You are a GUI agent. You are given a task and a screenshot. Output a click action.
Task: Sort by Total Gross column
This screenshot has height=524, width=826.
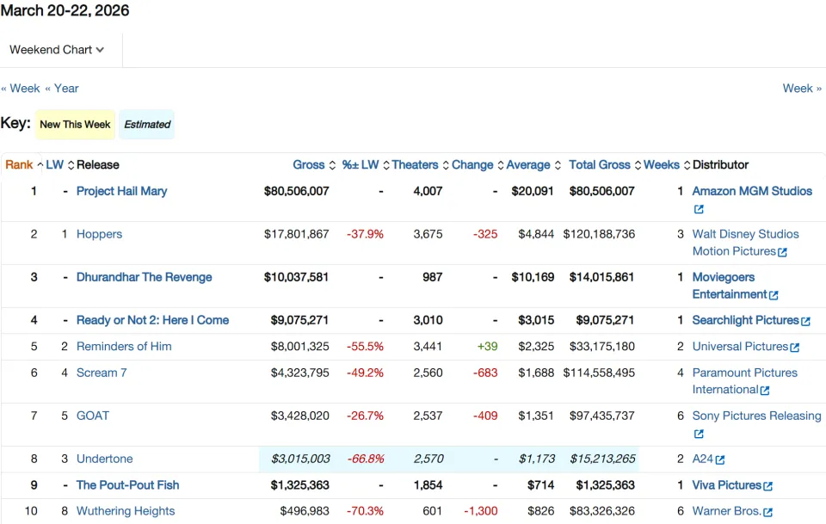(600, 165)
